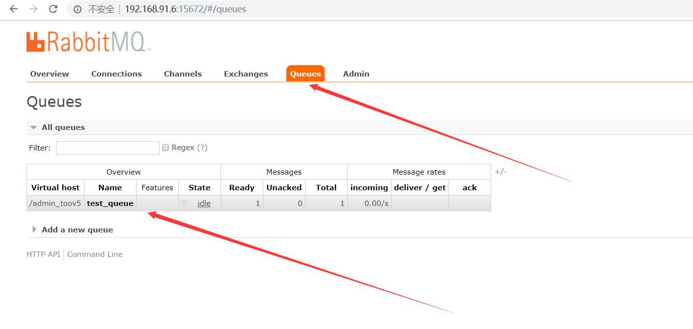Click the browser forward arrow
Screen dimensions: 693x329
33,9
